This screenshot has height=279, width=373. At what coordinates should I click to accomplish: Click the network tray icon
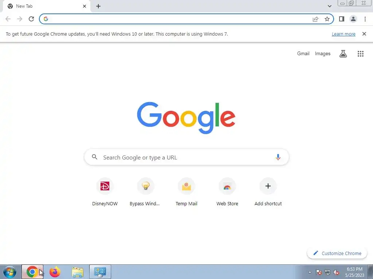[x=327, y=272]
